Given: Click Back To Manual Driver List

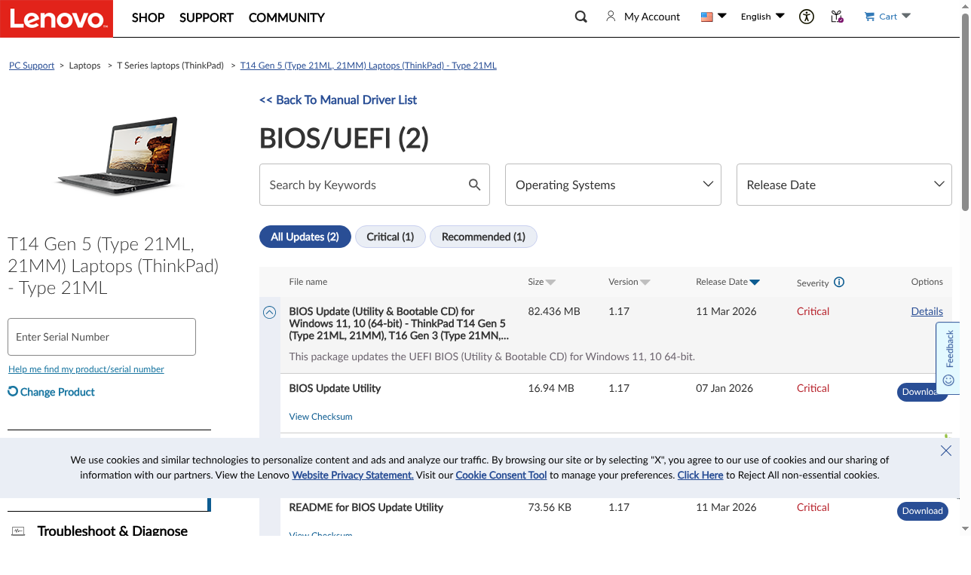Looking at the screenshot, I should pos(338,99).
